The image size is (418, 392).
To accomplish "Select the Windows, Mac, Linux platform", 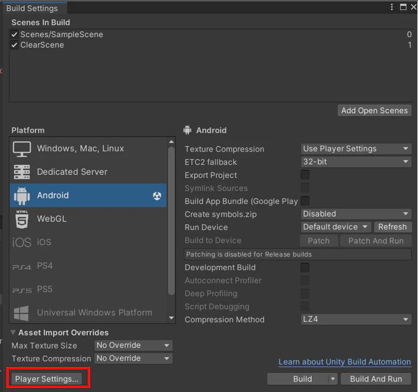I will [x=88, y=149].
